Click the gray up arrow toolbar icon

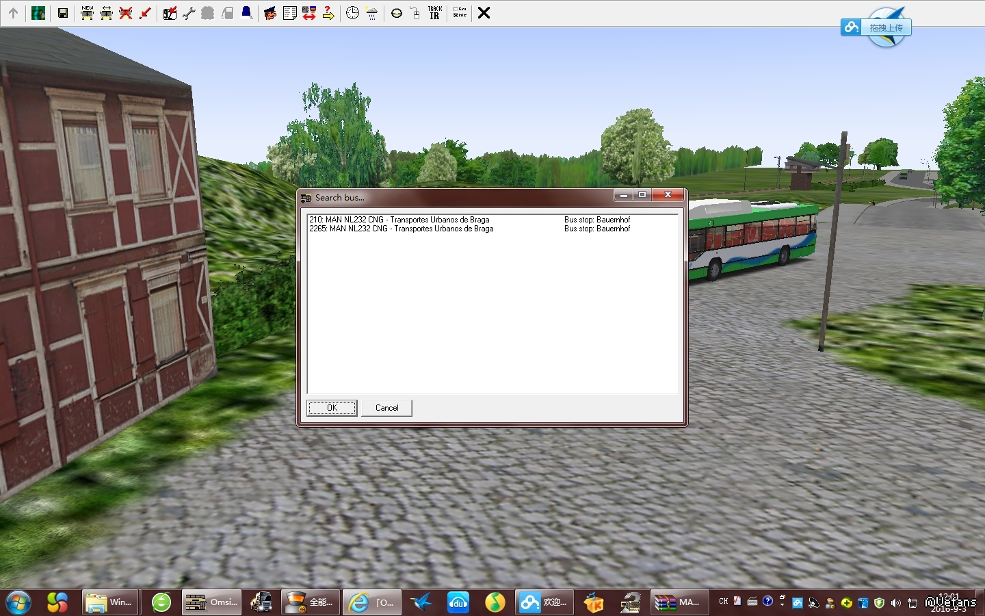click(x=13, y=13)
